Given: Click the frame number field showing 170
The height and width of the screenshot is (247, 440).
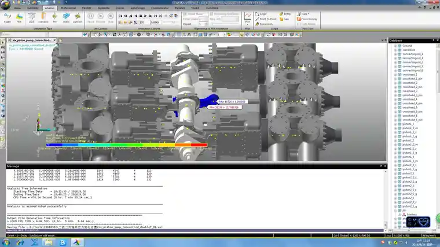Looking at the screenshot, I should click(144, 22).
